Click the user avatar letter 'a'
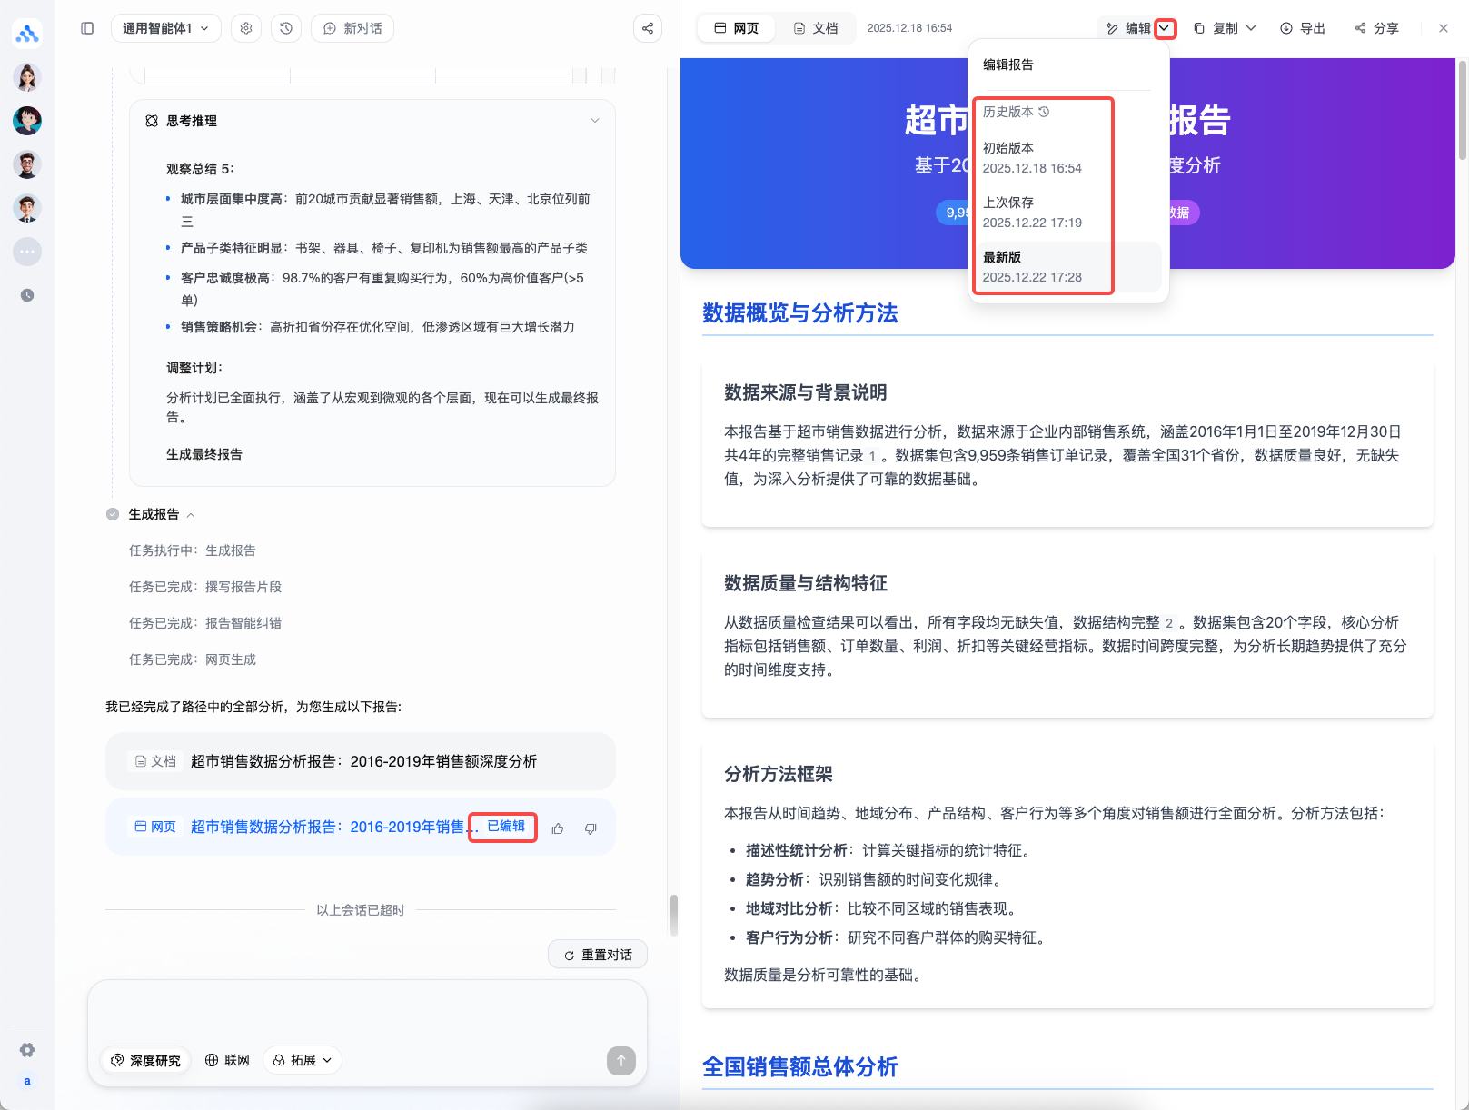The image size is (1469, 1110). [27, 1081]
